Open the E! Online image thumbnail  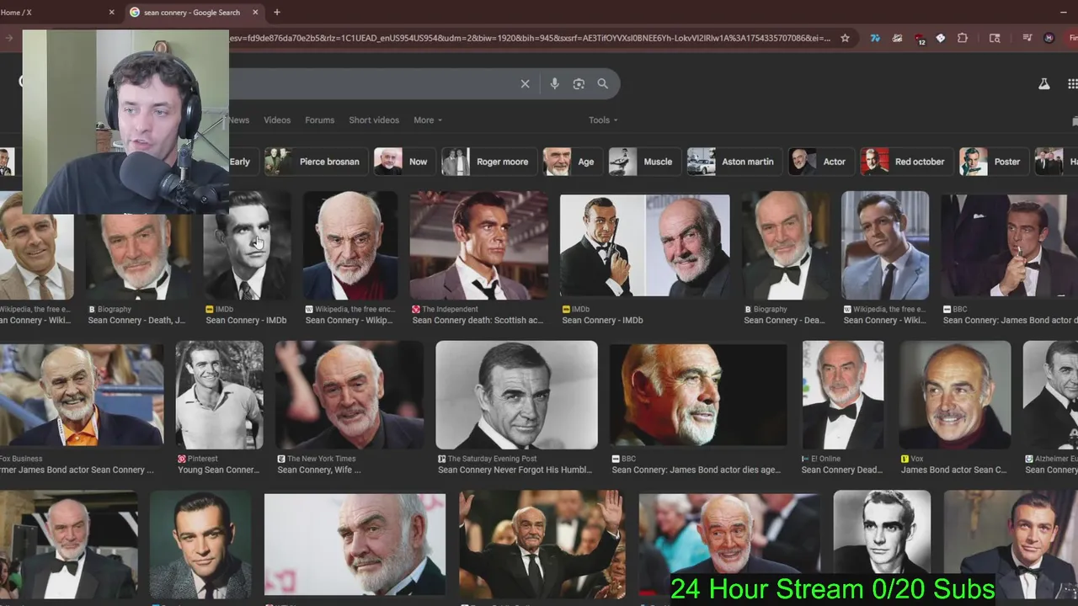[x=843, y=395]
